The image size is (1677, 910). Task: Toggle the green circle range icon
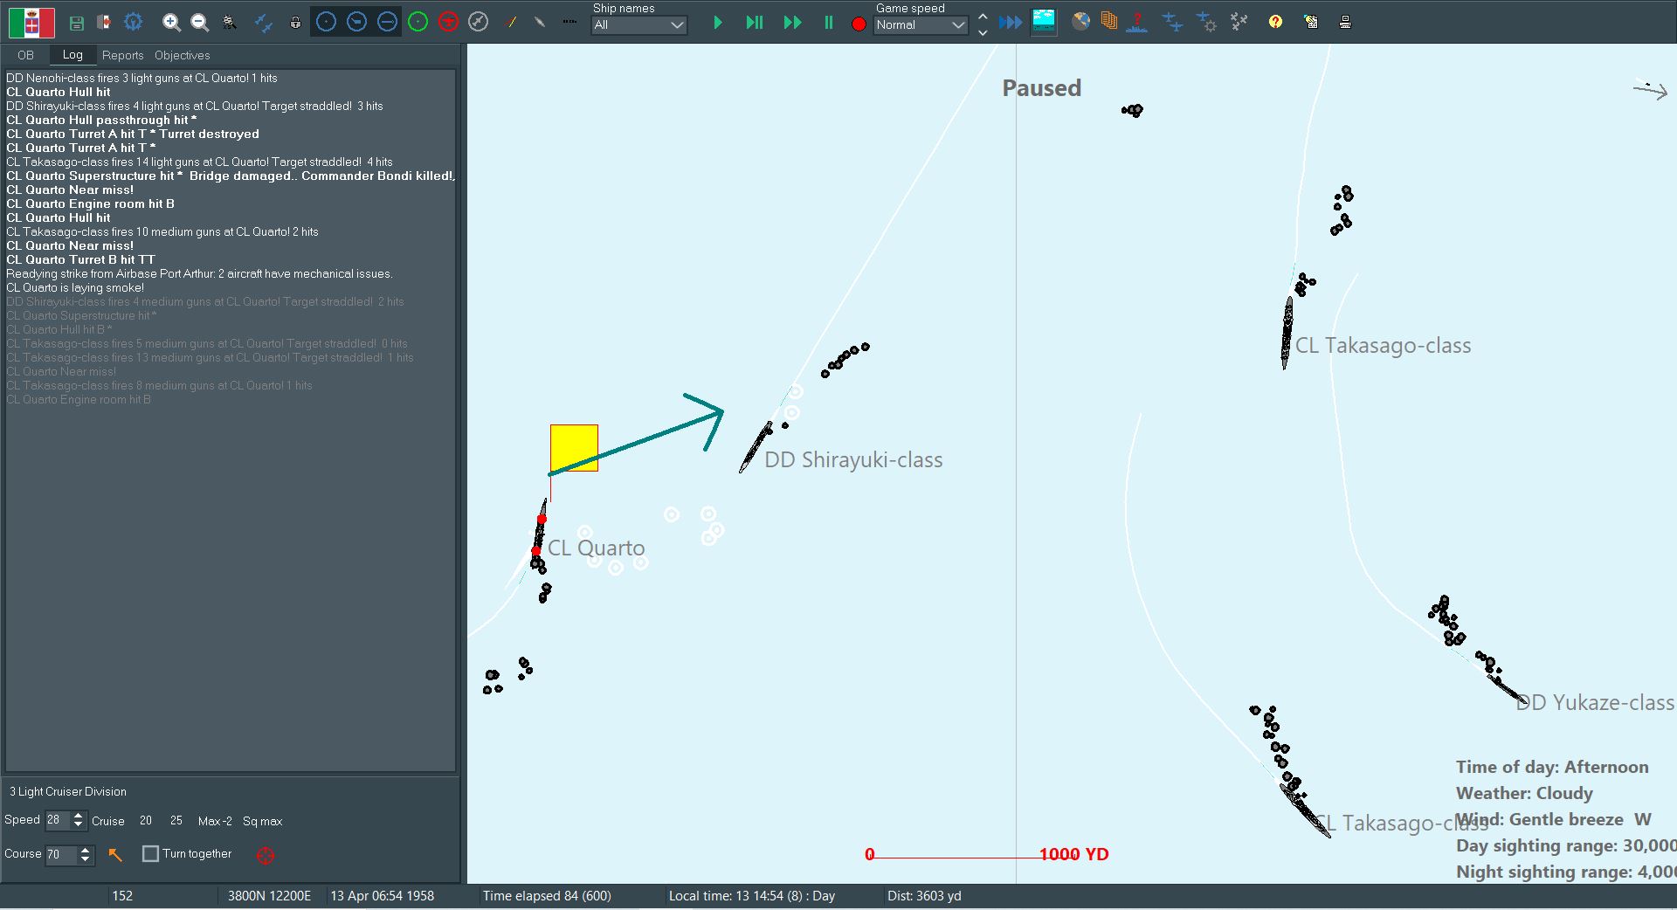coord(418,22)
